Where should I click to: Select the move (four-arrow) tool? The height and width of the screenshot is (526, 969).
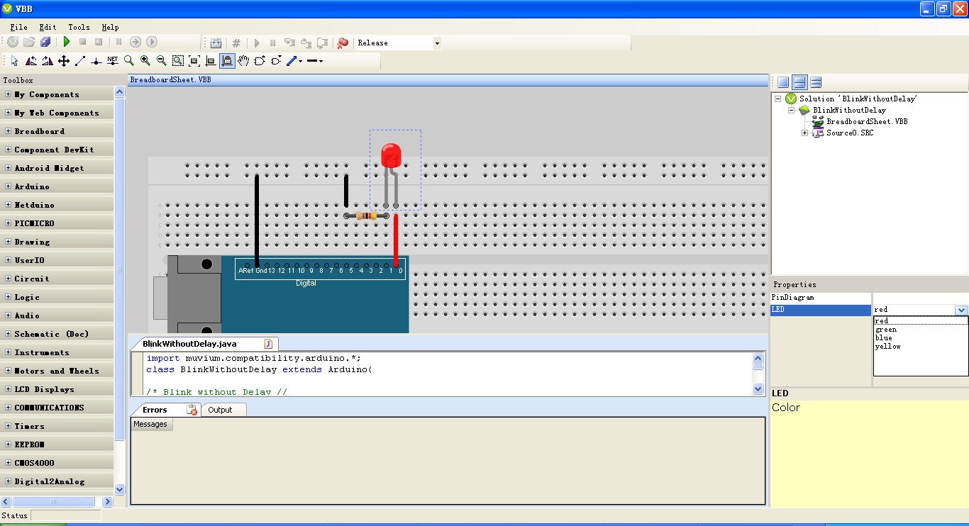pos(64,62)
